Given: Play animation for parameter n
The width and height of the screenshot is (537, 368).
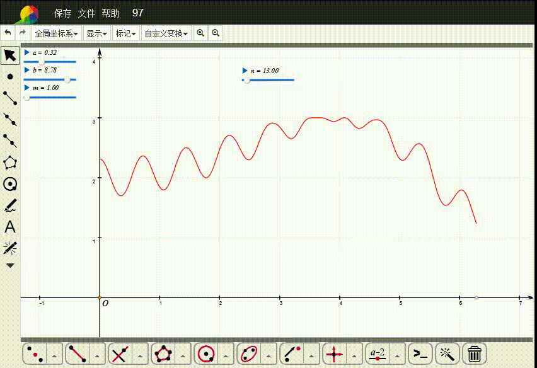Looking at the screenshot, I should [x=245, y=71].
